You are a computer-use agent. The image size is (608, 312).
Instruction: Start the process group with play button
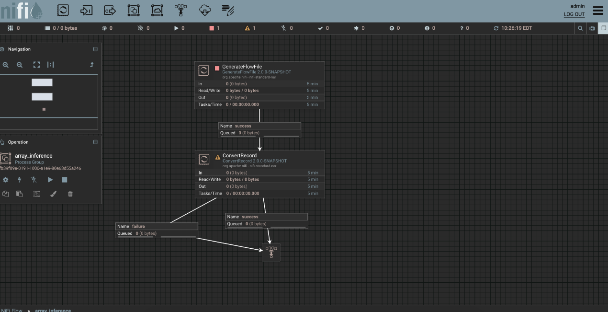(50, 180)
